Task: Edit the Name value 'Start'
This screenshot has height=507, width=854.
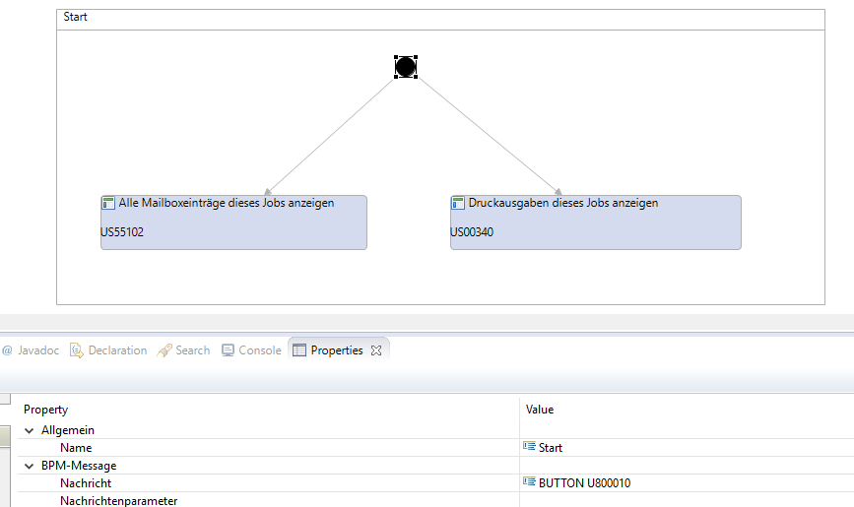Action: click(x=550, y=448)
